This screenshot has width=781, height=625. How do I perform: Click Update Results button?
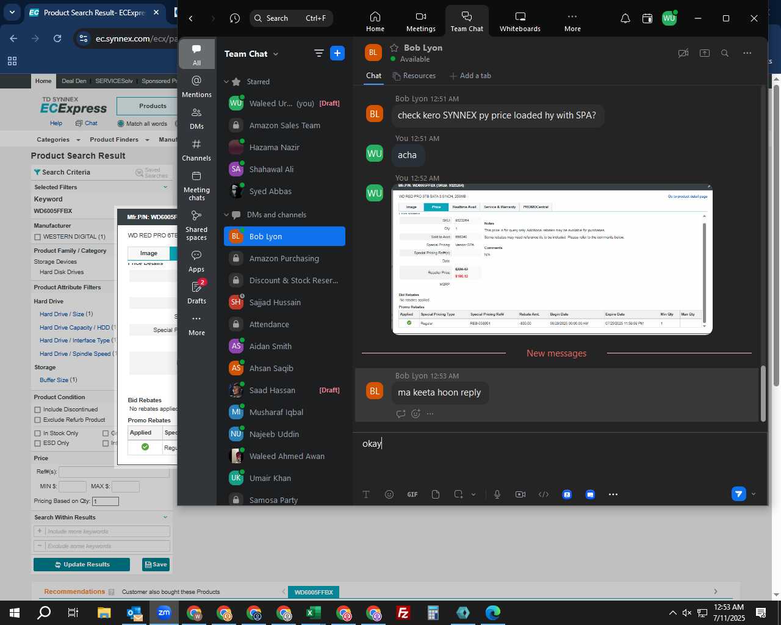coord(82,565)
